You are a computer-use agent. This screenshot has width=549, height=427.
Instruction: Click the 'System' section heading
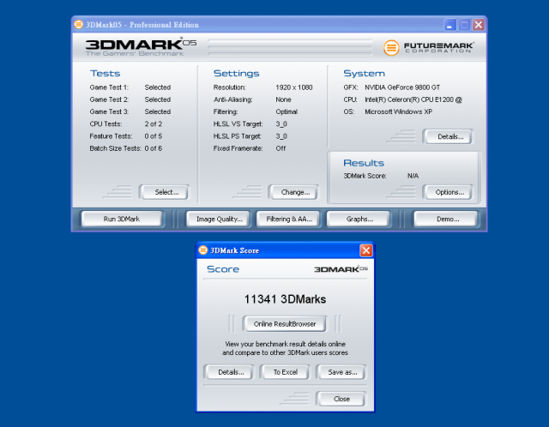coord(364,74)
